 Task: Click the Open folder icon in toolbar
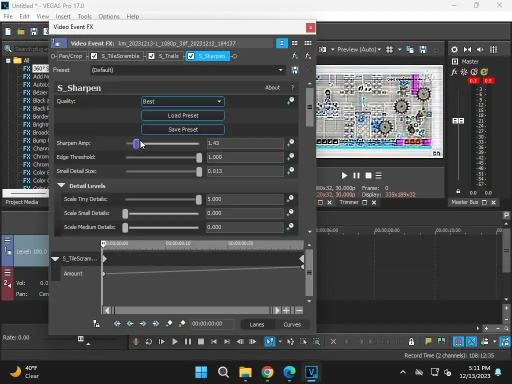coord(21,31)
